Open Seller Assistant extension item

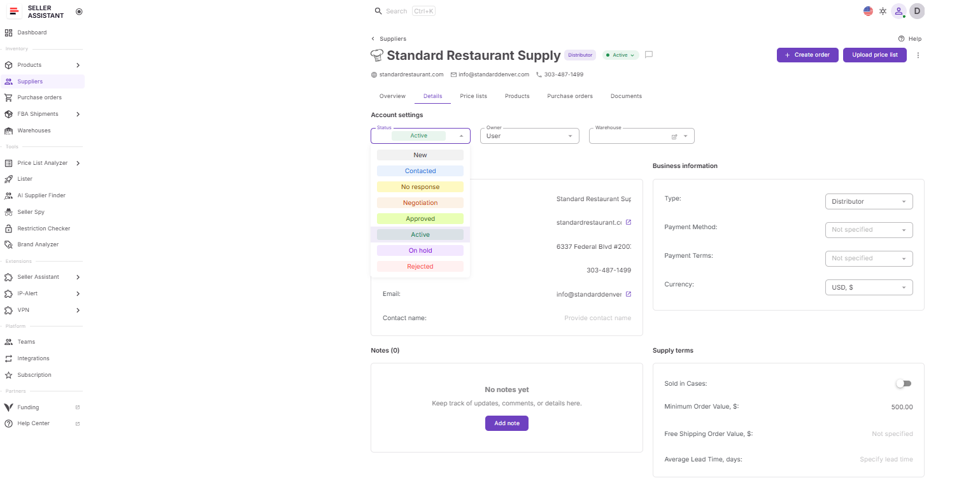(x=42, y=277)
